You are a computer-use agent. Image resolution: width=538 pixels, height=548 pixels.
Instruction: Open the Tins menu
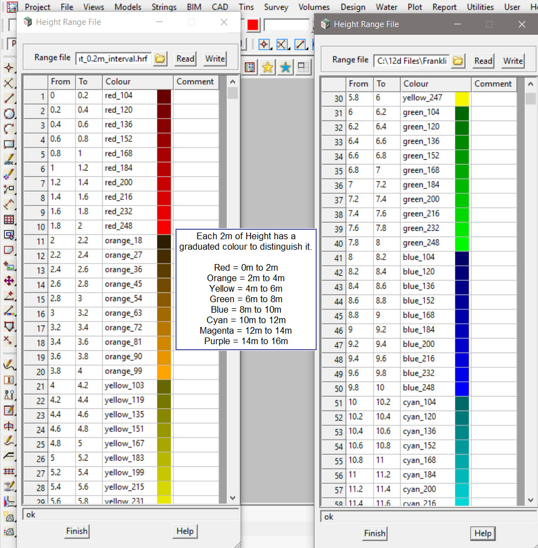point(245,7)
